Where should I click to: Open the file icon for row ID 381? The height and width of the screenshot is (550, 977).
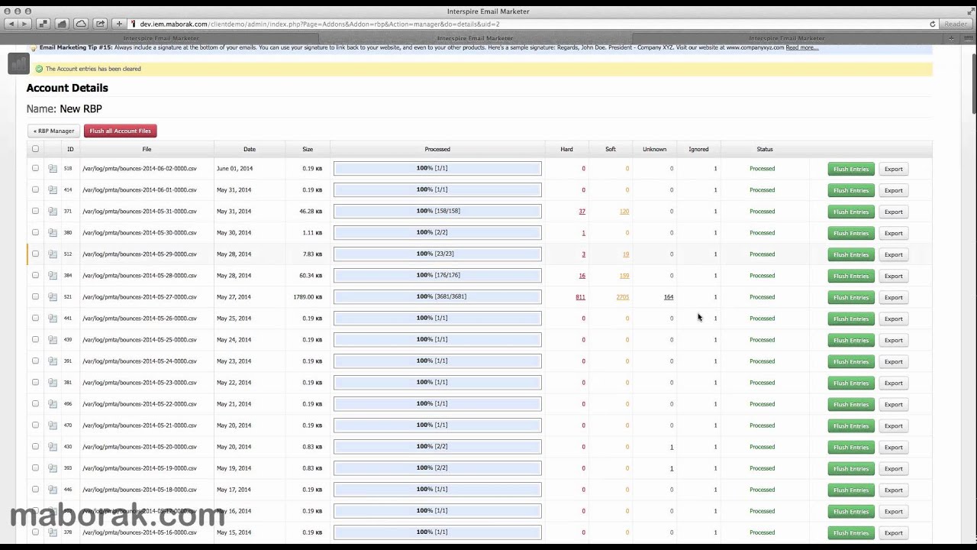pyautogui.click(x=53, y=383)
